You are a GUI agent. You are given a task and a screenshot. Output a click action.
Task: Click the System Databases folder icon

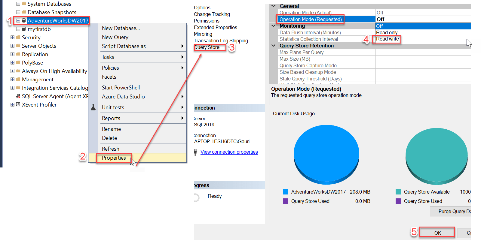pyautogui.click(x=24, y=4)
